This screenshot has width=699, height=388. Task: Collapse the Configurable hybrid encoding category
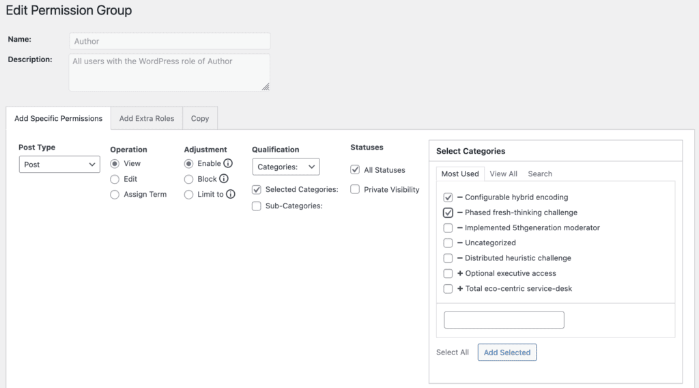[x=460, y=197]
